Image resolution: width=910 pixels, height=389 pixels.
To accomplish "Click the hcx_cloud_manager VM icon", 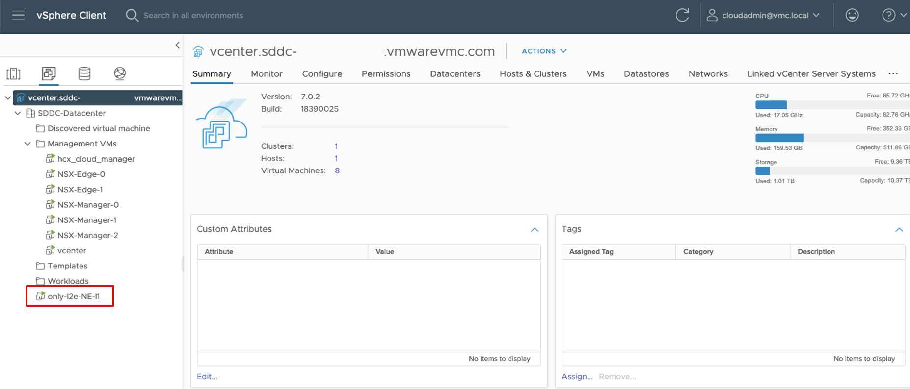I will [x=50, y=159].
